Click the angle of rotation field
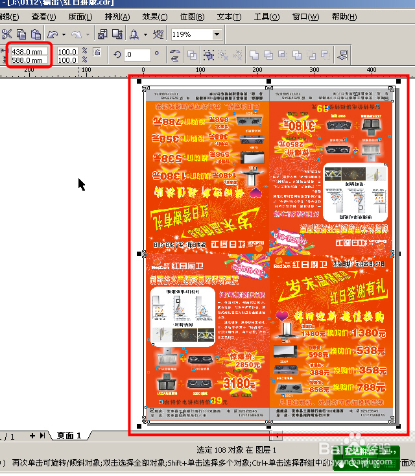 coord(137,54)
